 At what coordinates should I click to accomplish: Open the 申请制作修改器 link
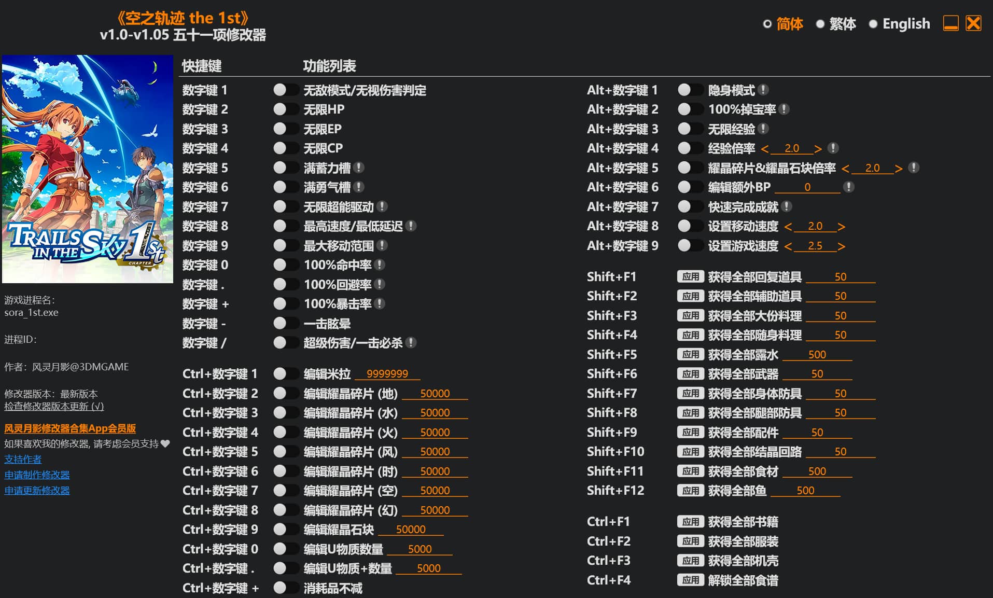[x=37, y=475]
